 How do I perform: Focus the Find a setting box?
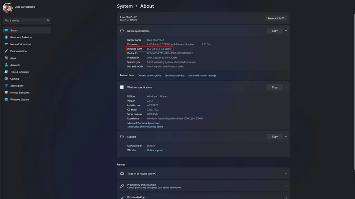pos(27,20)
